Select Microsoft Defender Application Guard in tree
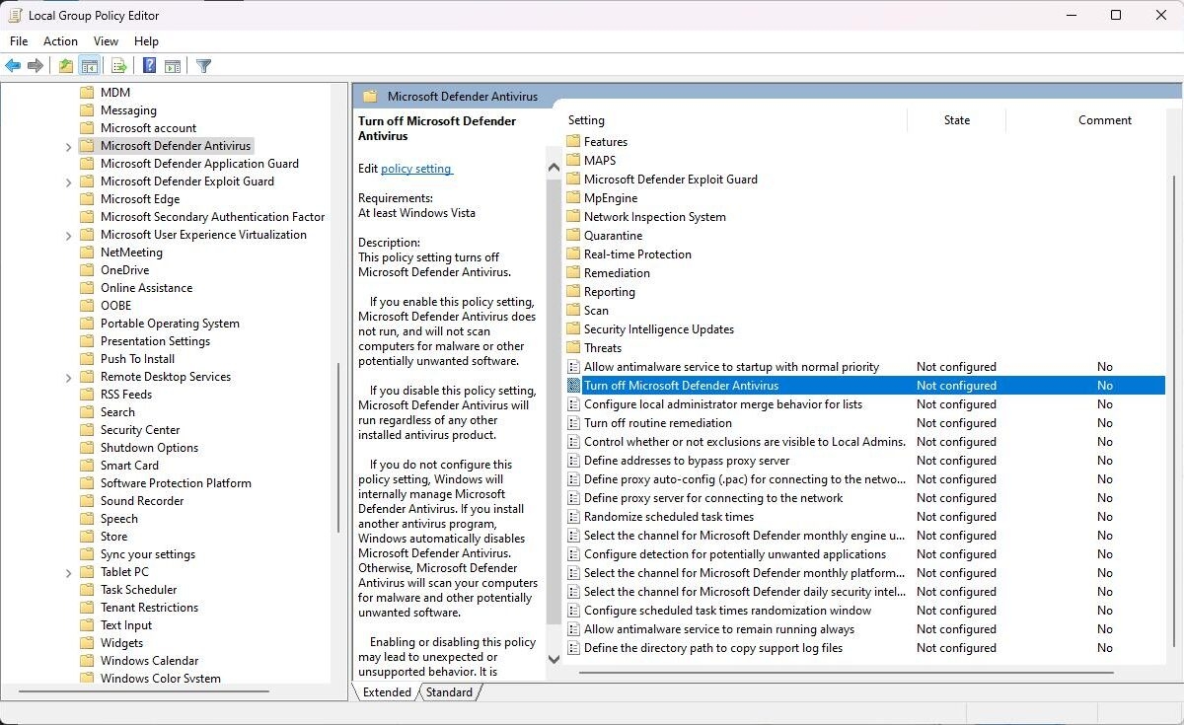Viewport: 1184px width, 725px height. (x=199, y=164)
